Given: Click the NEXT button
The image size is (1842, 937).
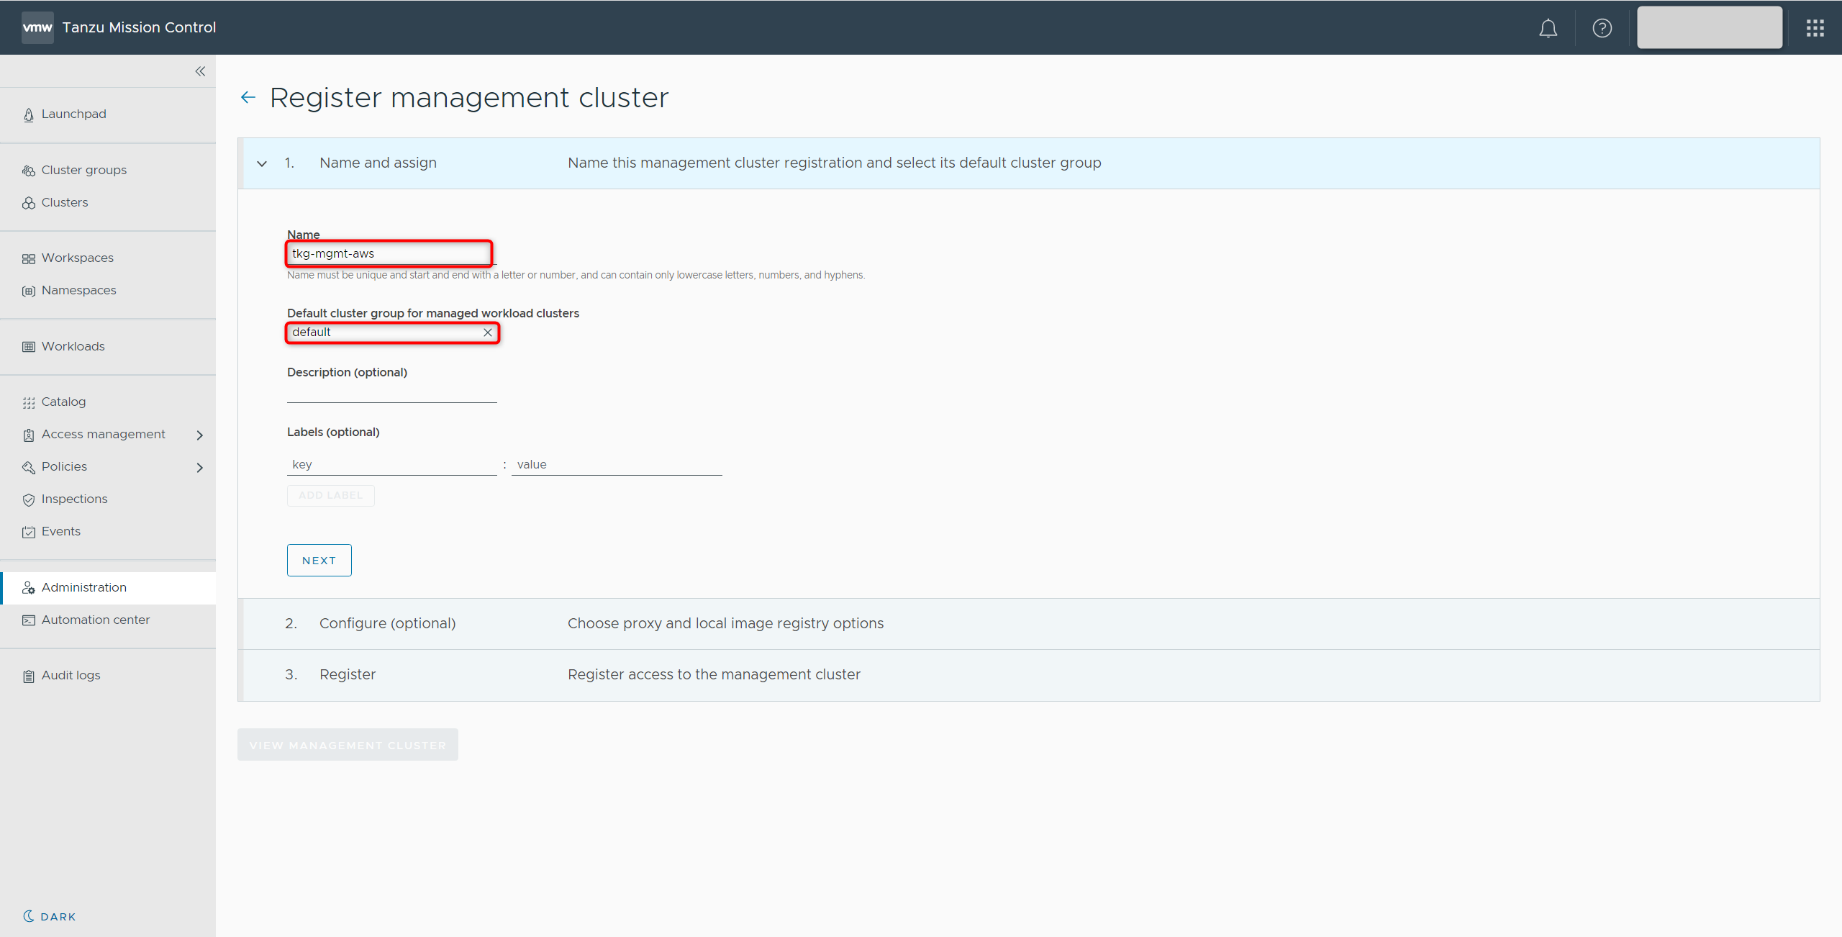Looking at the screenshot, I should pyautogui.click(x=319, y=561).
